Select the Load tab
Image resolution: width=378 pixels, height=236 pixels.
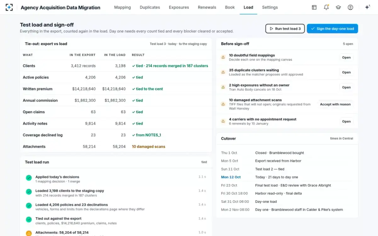pos(248,7)
